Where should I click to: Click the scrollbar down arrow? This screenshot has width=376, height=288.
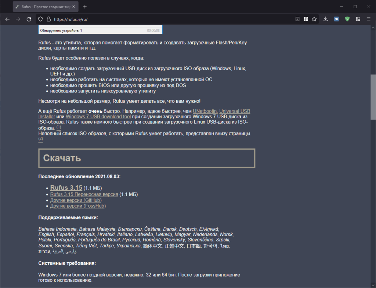[373, 285]
